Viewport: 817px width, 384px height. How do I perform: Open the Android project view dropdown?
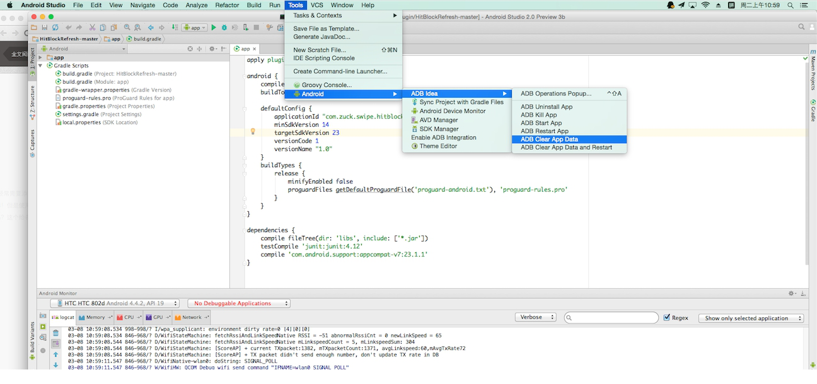coord(84,49)
